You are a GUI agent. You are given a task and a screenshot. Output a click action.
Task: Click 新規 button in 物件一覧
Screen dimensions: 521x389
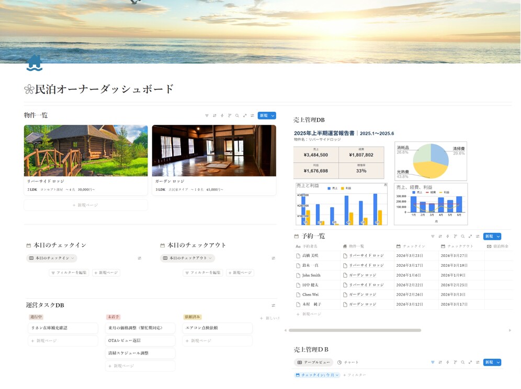coord(264,115)
